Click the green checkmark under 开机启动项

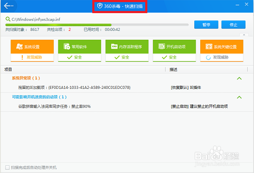pos(164,57)
